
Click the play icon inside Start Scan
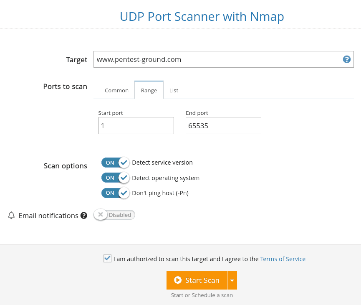click(x=177, y=280)
